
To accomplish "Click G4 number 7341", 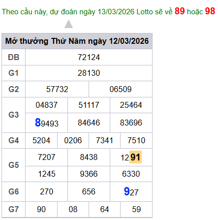I will tap(104, 140).
